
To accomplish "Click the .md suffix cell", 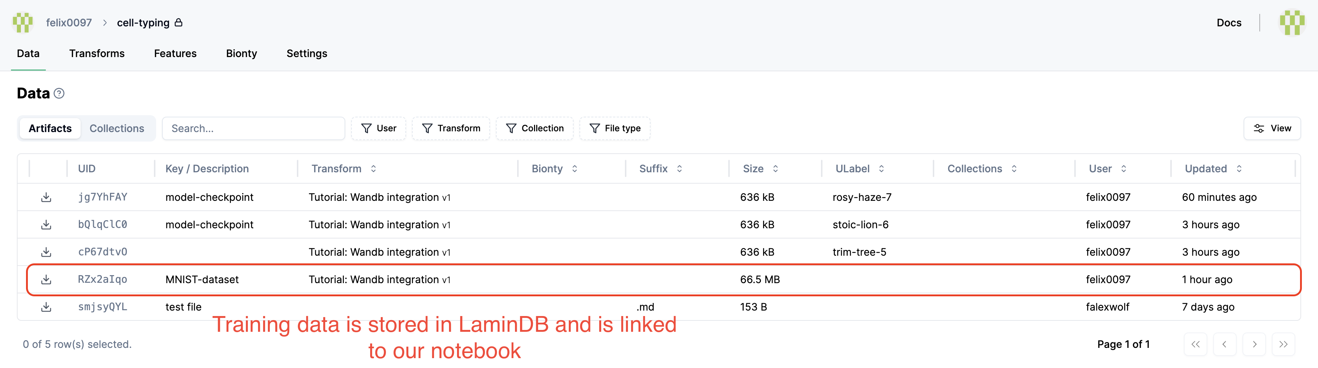I will point(645,307).
